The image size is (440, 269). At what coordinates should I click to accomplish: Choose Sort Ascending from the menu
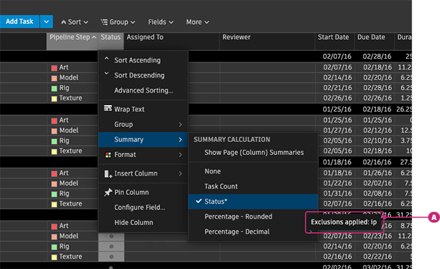point(143,60)
